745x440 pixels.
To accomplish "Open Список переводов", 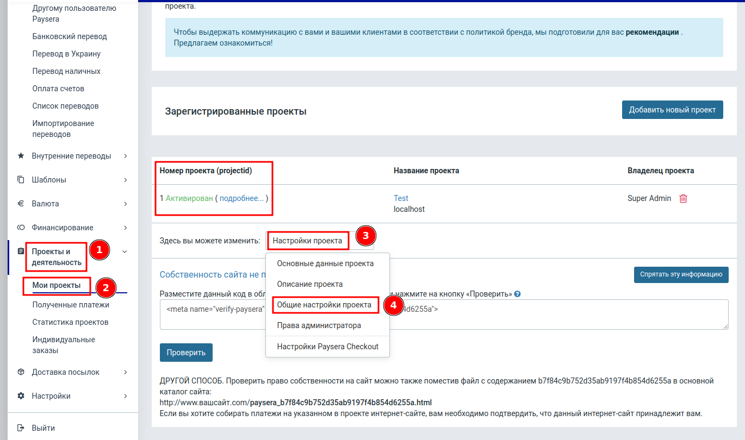I will point(65,106).
